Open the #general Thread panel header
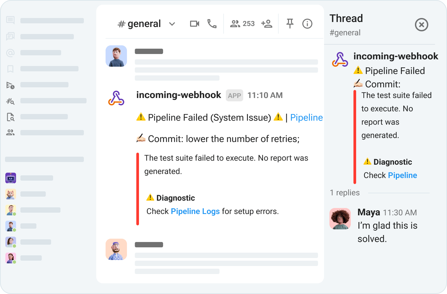The height and width of the screenshot is (294, 447). tap(346, 18)
